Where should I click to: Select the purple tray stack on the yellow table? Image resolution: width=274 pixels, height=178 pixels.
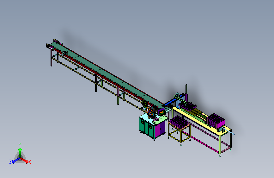pyautogui.click(x=216, y=121)
